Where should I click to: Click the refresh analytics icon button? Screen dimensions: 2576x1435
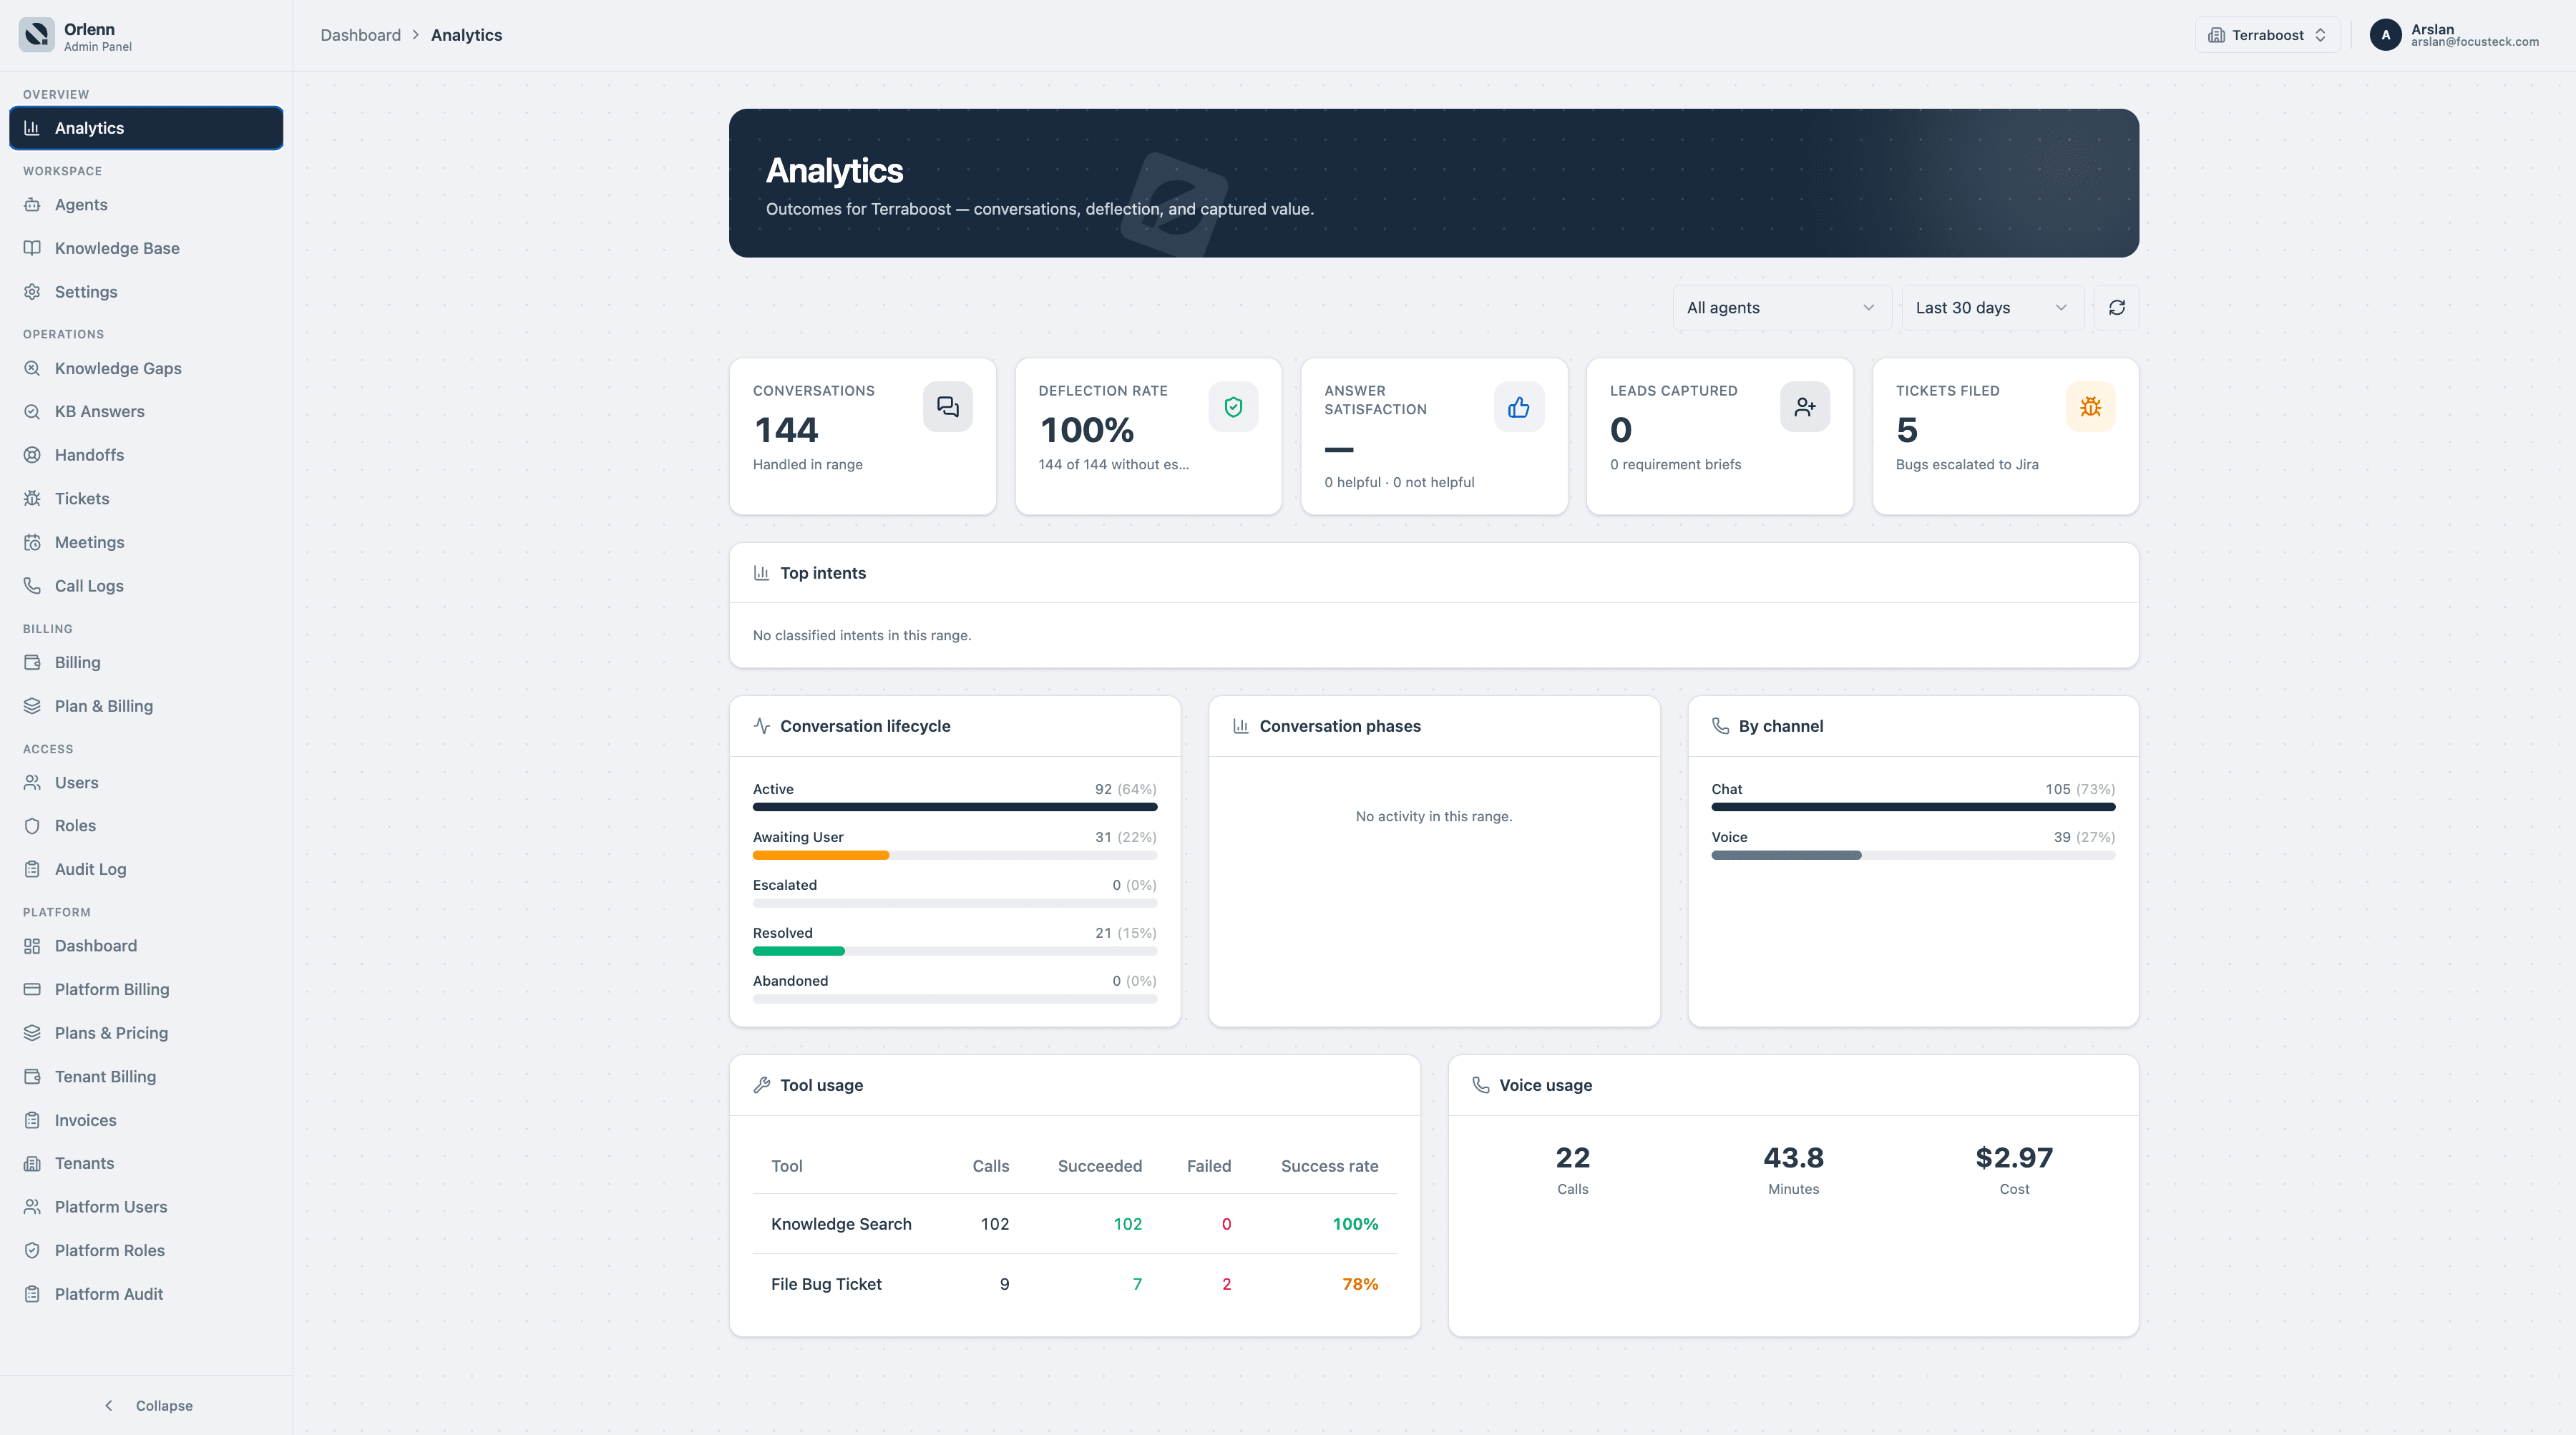click(2116, 308)
